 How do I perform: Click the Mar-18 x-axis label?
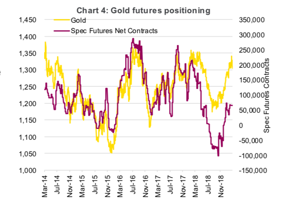click(195, 186)
